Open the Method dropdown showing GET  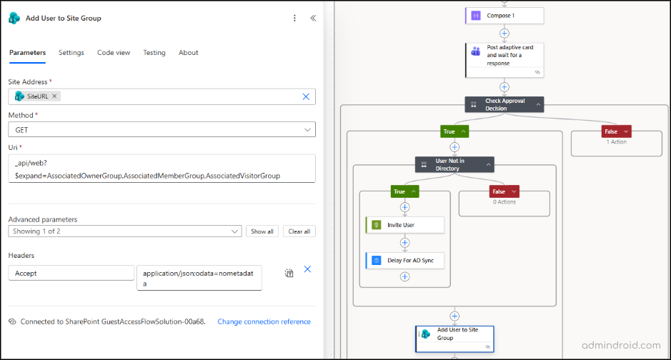click(x=161, y=129)
